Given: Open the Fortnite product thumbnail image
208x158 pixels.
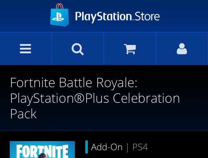Looking at the screenshot, I should 42,150.
